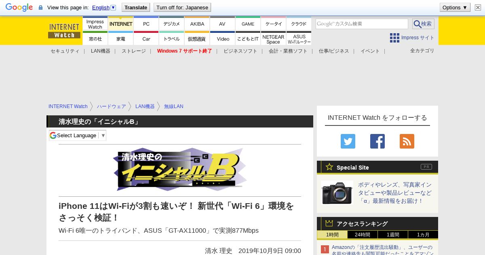Close the Google Translate bar
Viewport: 485px width, 255px height.
pos(478,7)
